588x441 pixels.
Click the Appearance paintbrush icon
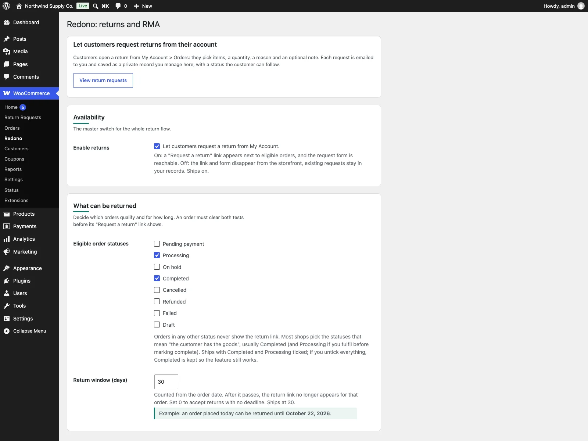[x=7, y=268]
